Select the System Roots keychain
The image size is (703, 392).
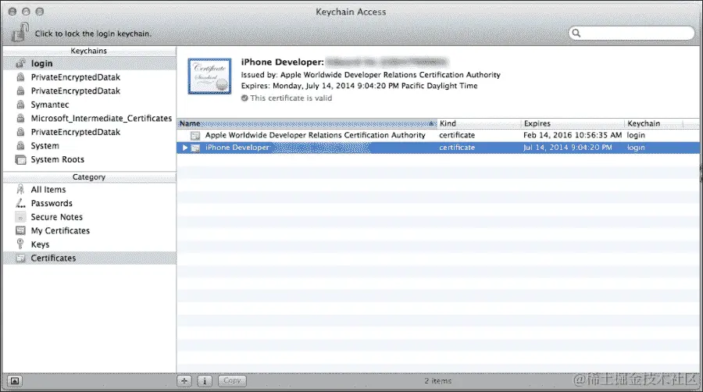(x=89, y=159)
